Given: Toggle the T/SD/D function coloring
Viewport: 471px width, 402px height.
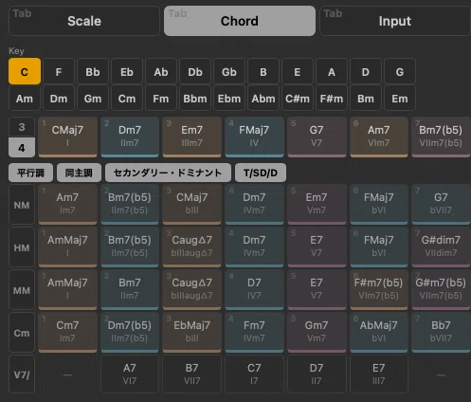Looking at the screenshot, I should click(x=261, y=173).
